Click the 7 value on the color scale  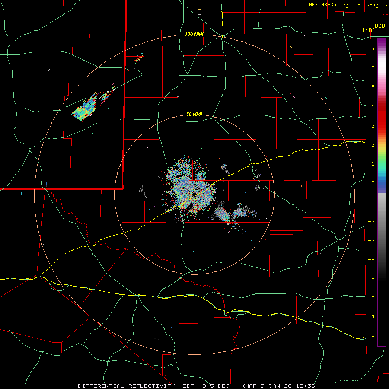pos(373,48)
